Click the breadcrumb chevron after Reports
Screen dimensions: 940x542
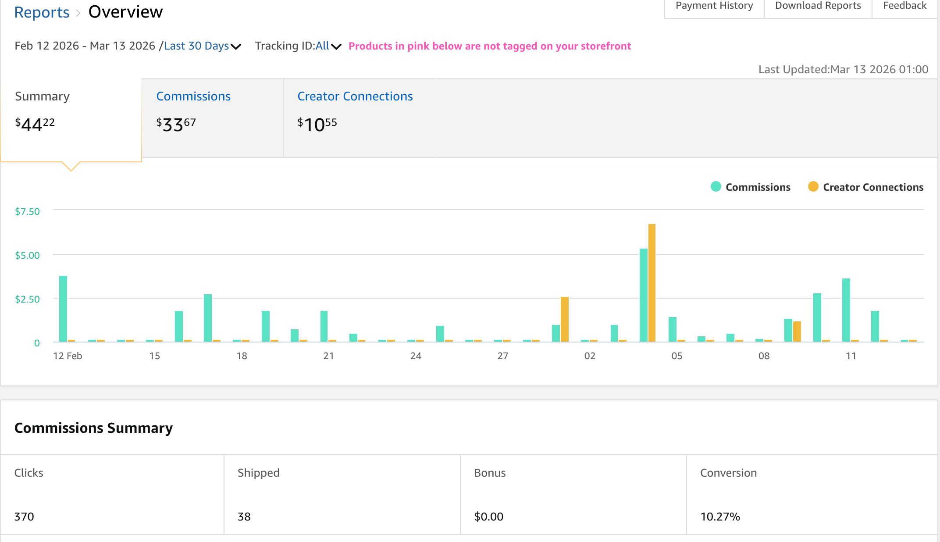(78, 13)
